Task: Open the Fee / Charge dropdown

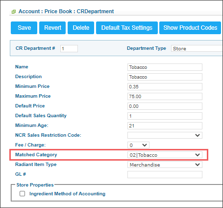Action: point(138,145)
